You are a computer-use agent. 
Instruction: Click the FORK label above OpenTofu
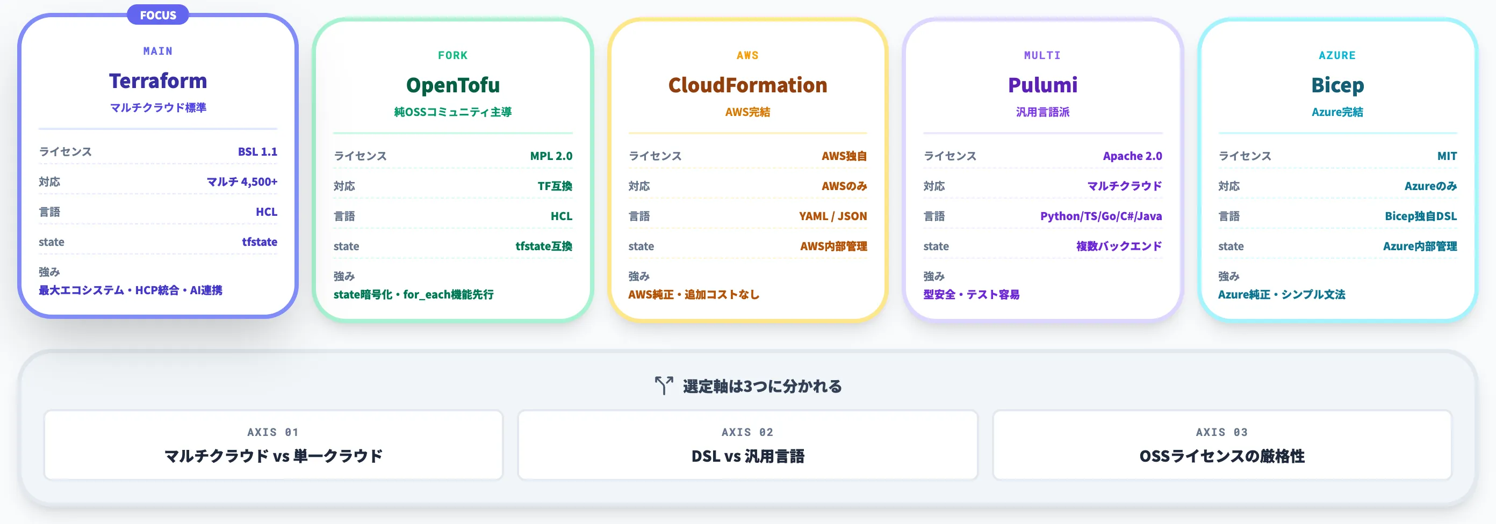click(x=453, y=55)
